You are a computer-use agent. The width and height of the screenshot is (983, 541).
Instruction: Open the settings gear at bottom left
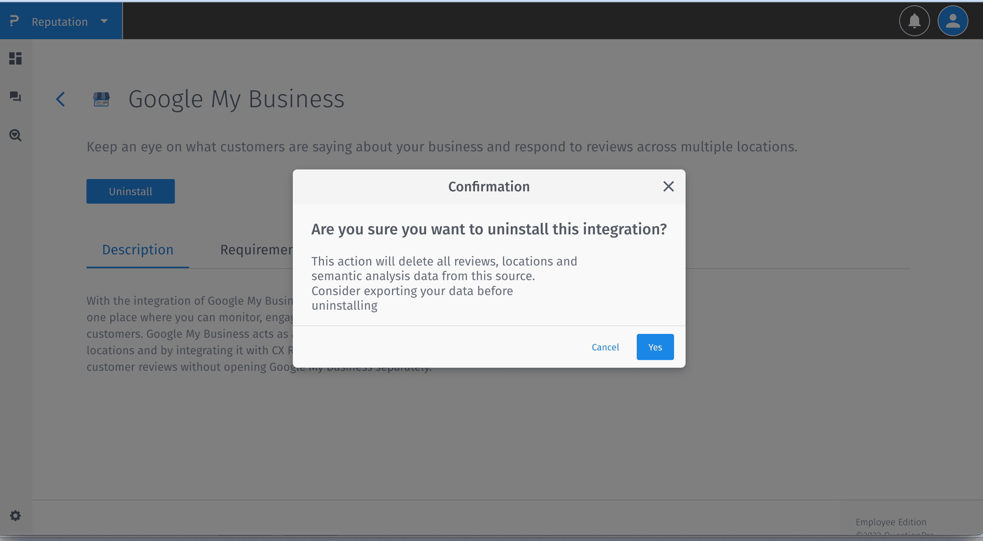tap(15, 515)
